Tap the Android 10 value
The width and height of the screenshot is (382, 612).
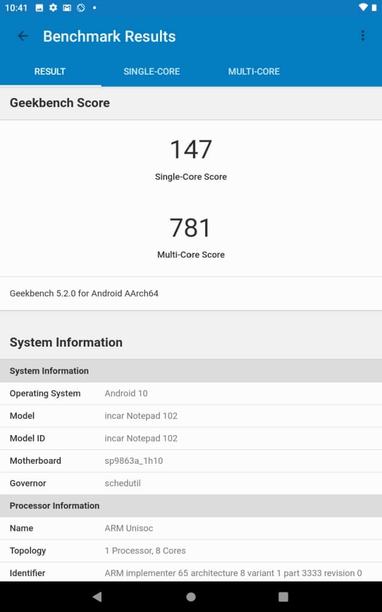126,393
